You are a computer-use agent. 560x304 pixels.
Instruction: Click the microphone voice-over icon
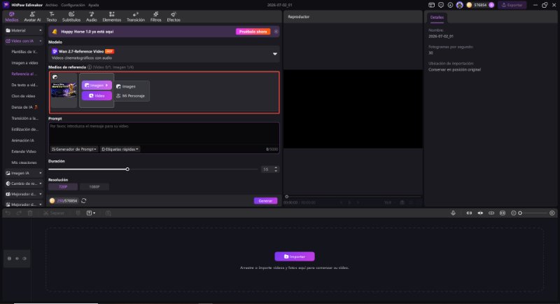click(x=453, y=213)
